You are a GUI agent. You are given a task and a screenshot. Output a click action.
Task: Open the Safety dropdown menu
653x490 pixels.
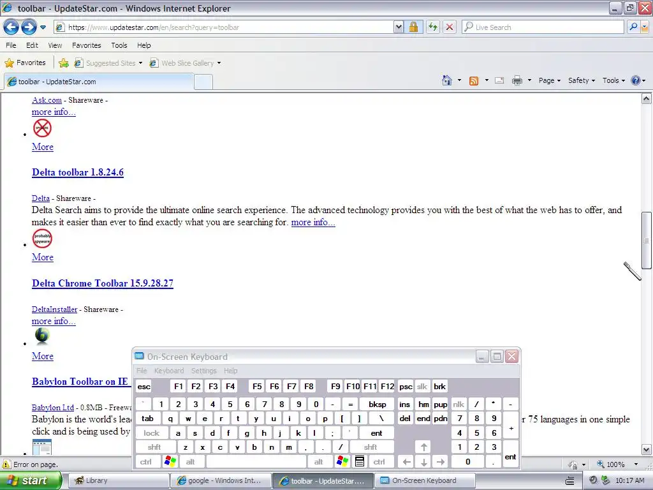tap(582, 80)
